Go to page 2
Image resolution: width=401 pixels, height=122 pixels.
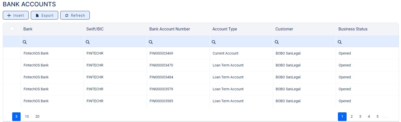coord(352,116)
